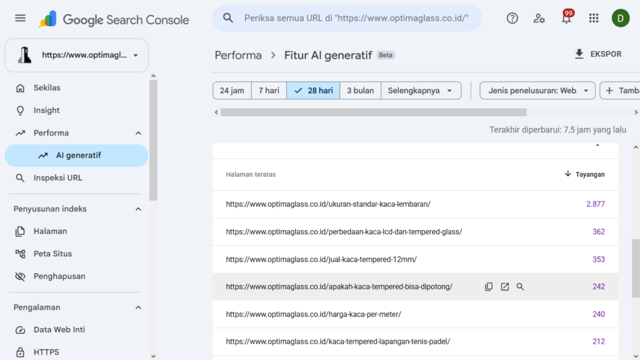The height and width of the screenshot is (360, 640).
Task: Click the Halaman teratas header label
Action: (251, 174)
